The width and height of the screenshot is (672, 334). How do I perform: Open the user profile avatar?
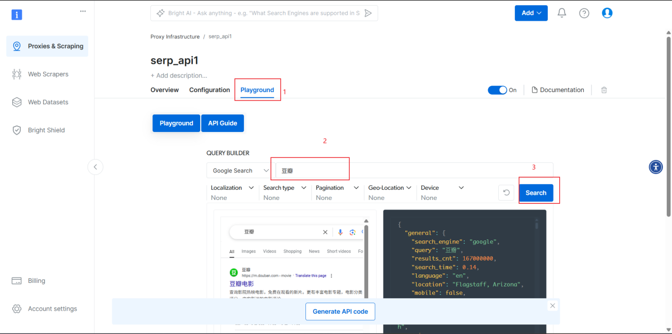(607, 13)
